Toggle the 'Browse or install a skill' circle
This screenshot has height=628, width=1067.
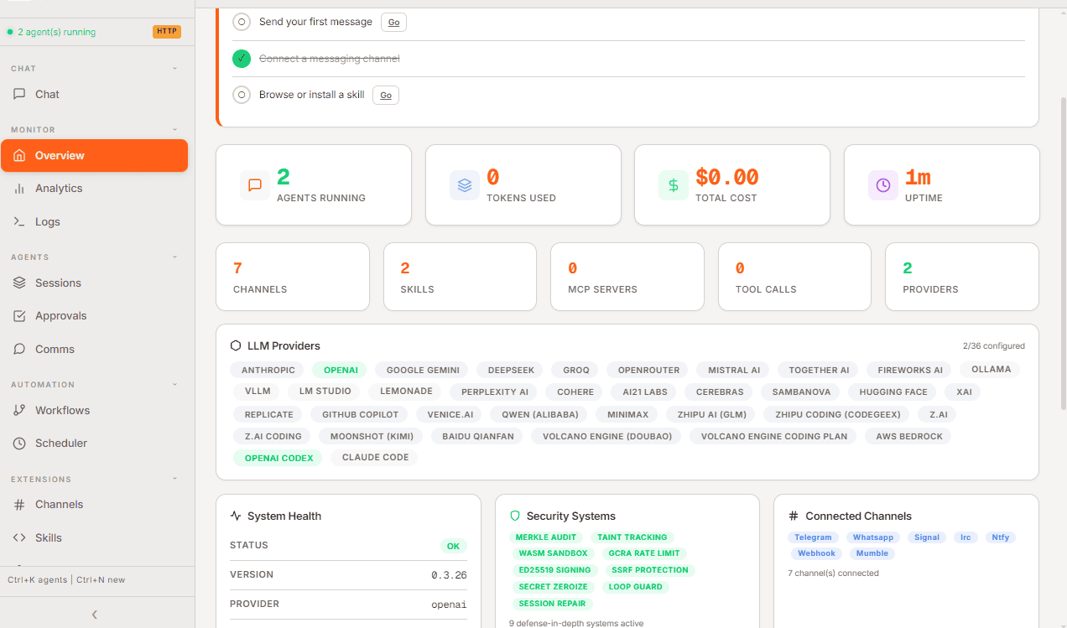(x=242, y=95)
